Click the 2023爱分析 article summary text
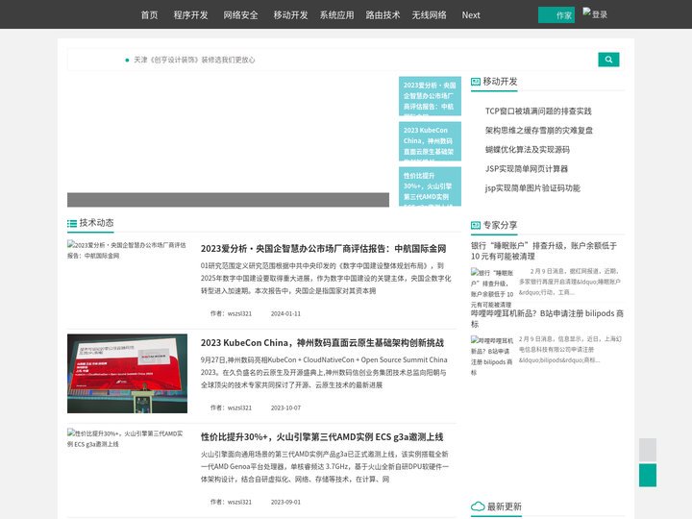This screenshot has height=519, width=692. pos(326,278)
